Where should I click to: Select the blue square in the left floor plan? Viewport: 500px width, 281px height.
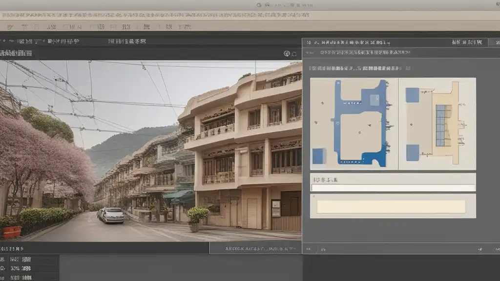pos(318,156)
